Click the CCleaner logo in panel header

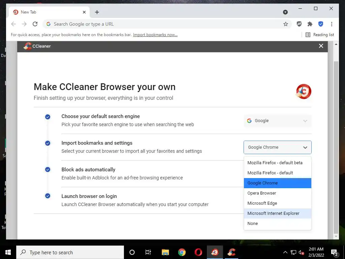coord(37,46)
